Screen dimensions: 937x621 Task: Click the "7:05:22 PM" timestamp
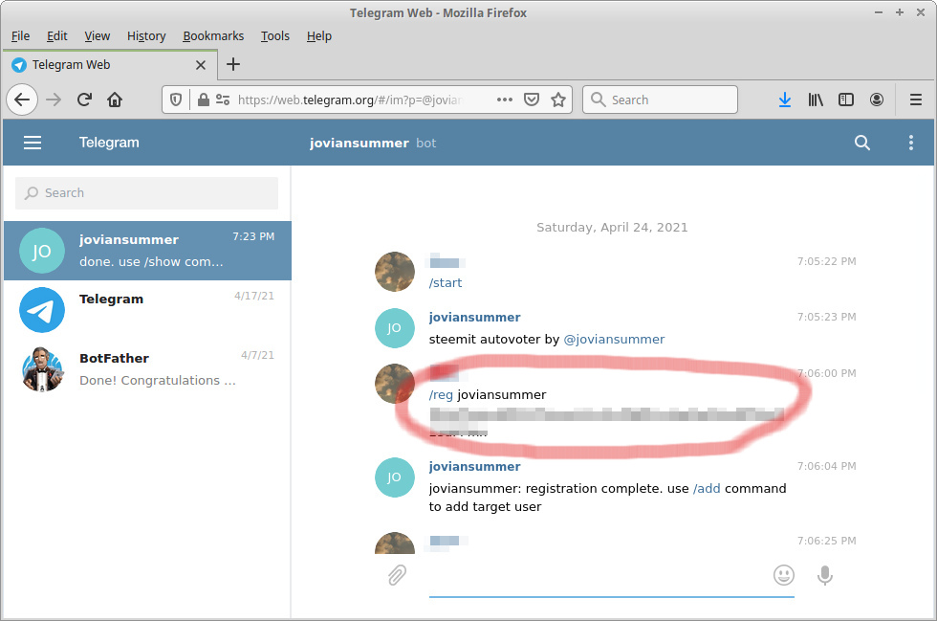coord(826,261)
